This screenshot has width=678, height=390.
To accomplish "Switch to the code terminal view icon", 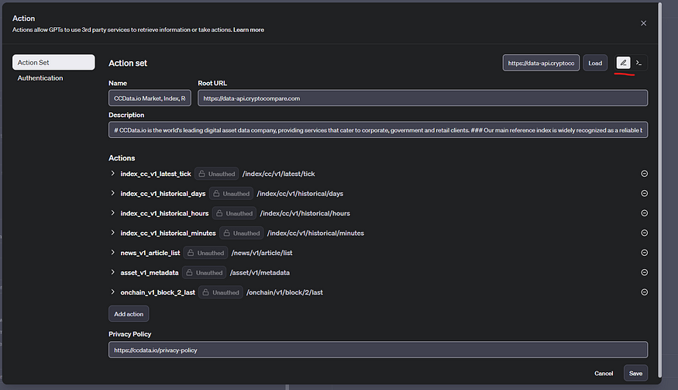I will tap(638, 63).
